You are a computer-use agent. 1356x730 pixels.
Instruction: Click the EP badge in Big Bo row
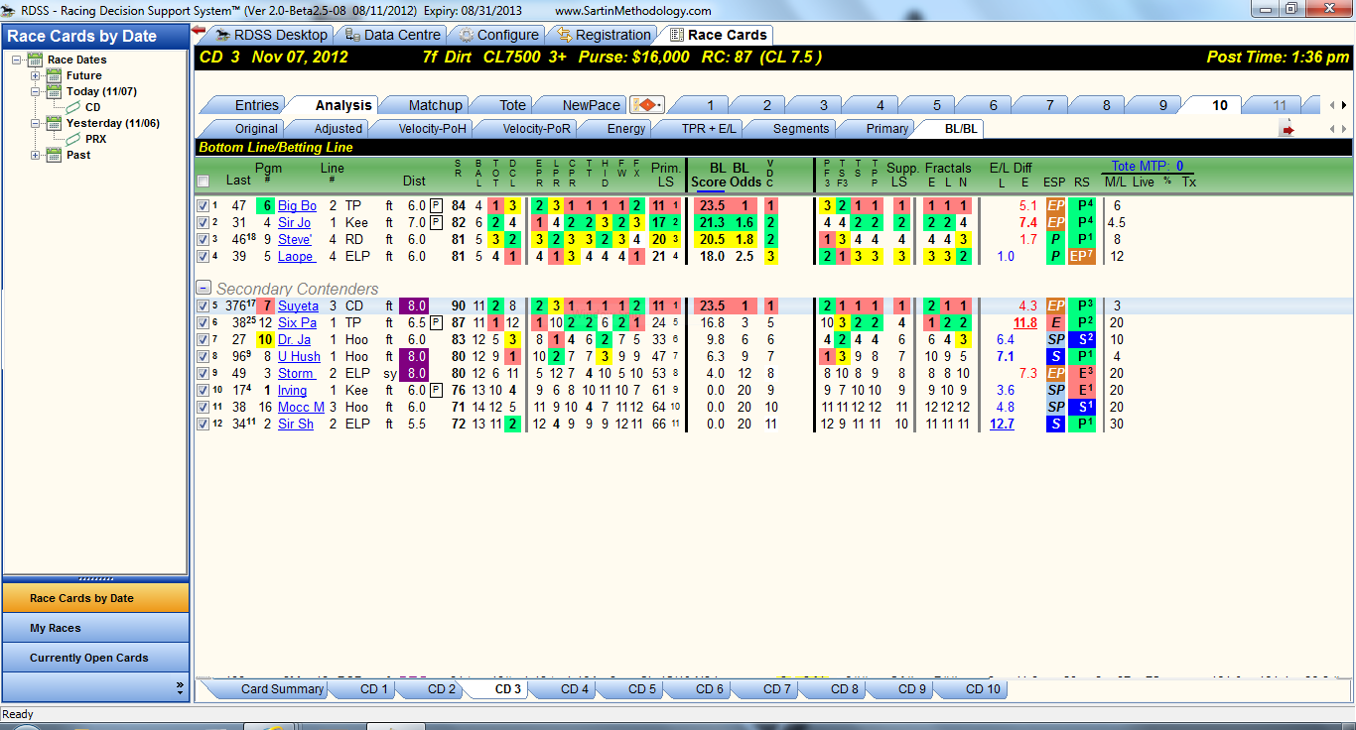coord(1055,205)
